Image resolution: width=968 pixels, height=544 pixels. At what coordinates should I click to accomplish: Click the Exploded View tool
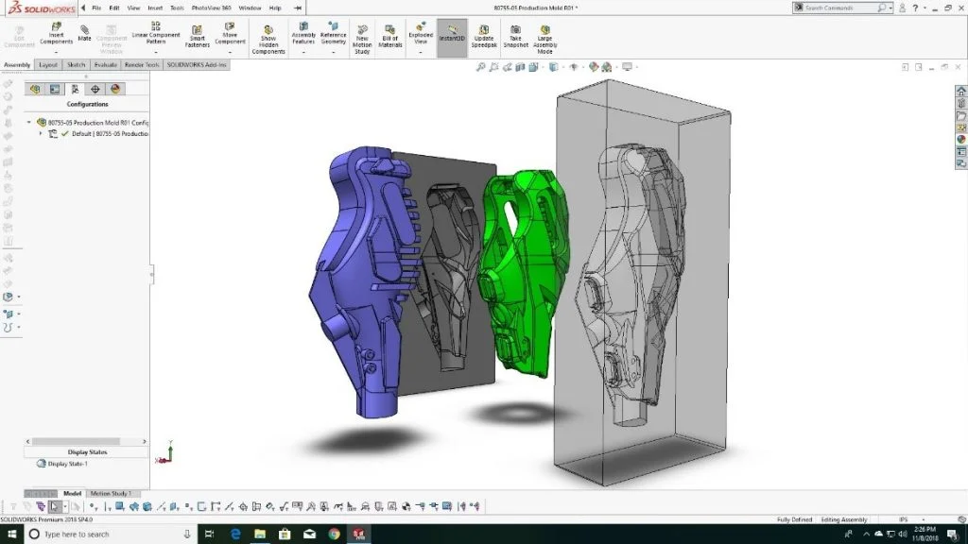click(x=421, y=36)
